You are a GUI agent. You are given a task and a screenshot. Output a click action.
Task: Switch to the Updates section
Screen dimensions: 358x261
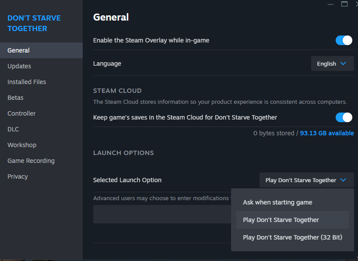click(19, 66)
